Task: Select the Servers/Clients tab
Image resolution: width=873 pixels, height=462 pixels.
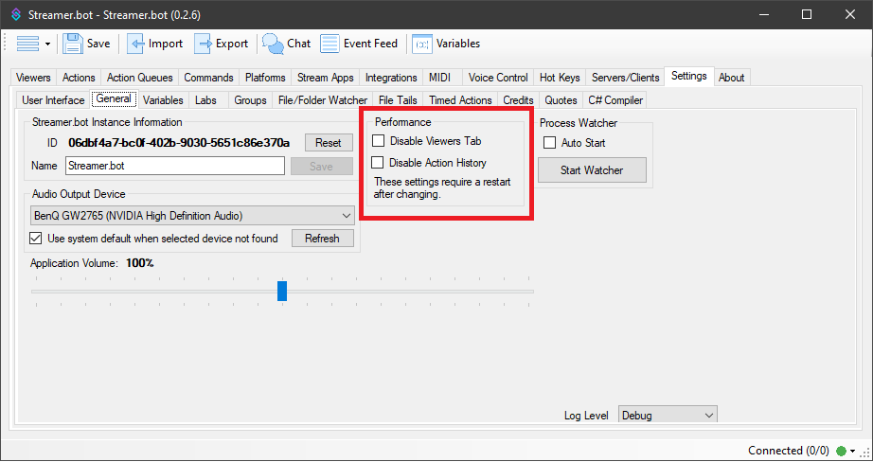Action: (x=625, y=78)
